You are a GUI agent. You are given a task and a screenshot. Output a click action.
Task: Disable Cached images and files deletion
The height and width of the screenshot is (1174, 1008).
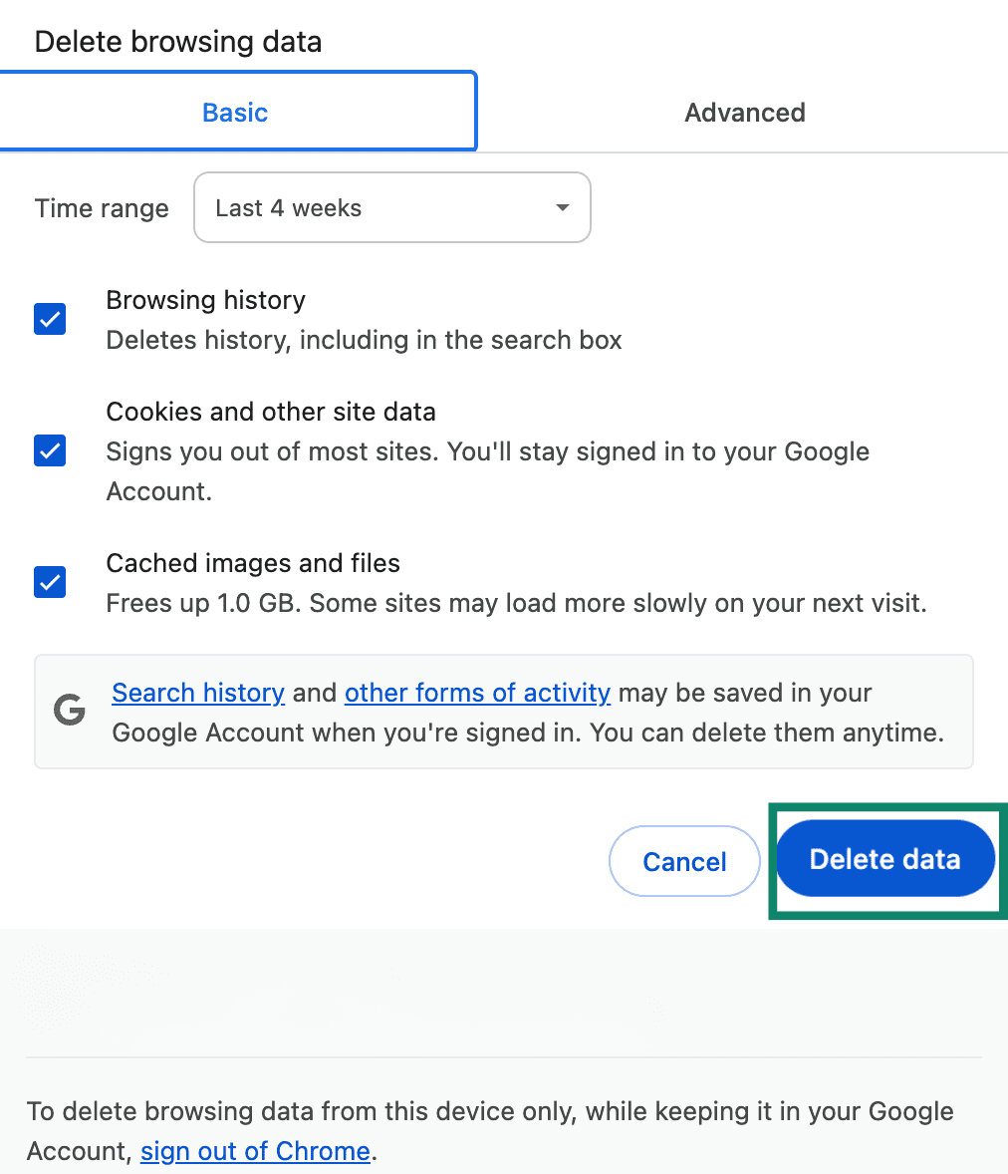click(49, 582)
